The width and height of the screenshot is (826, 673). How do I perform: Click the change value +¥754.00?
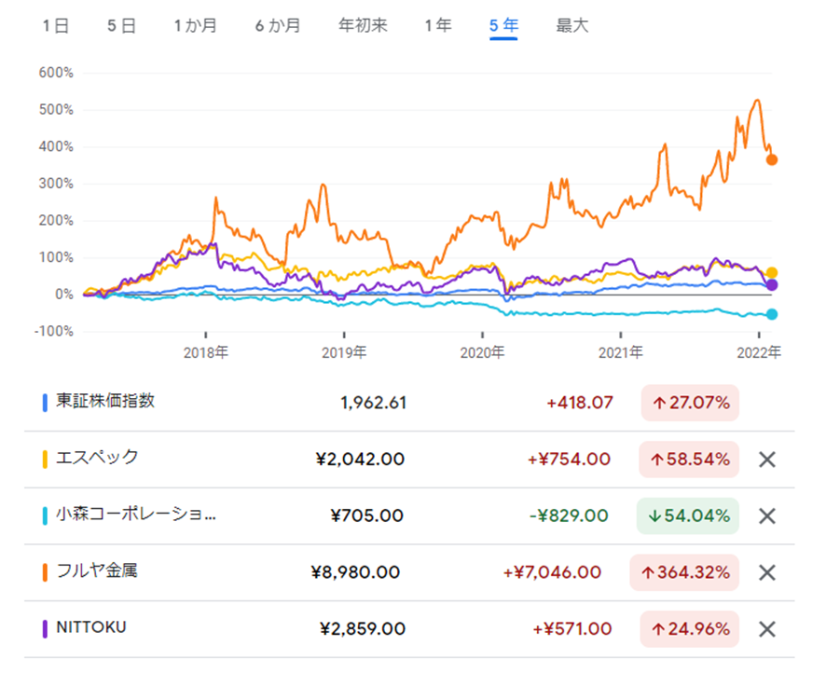point(569,460)
